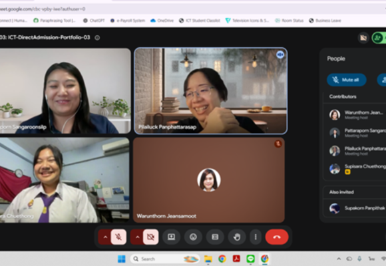
Task: Select Supakorn Panpithak under Also invited
Action: tap(355, 208)
